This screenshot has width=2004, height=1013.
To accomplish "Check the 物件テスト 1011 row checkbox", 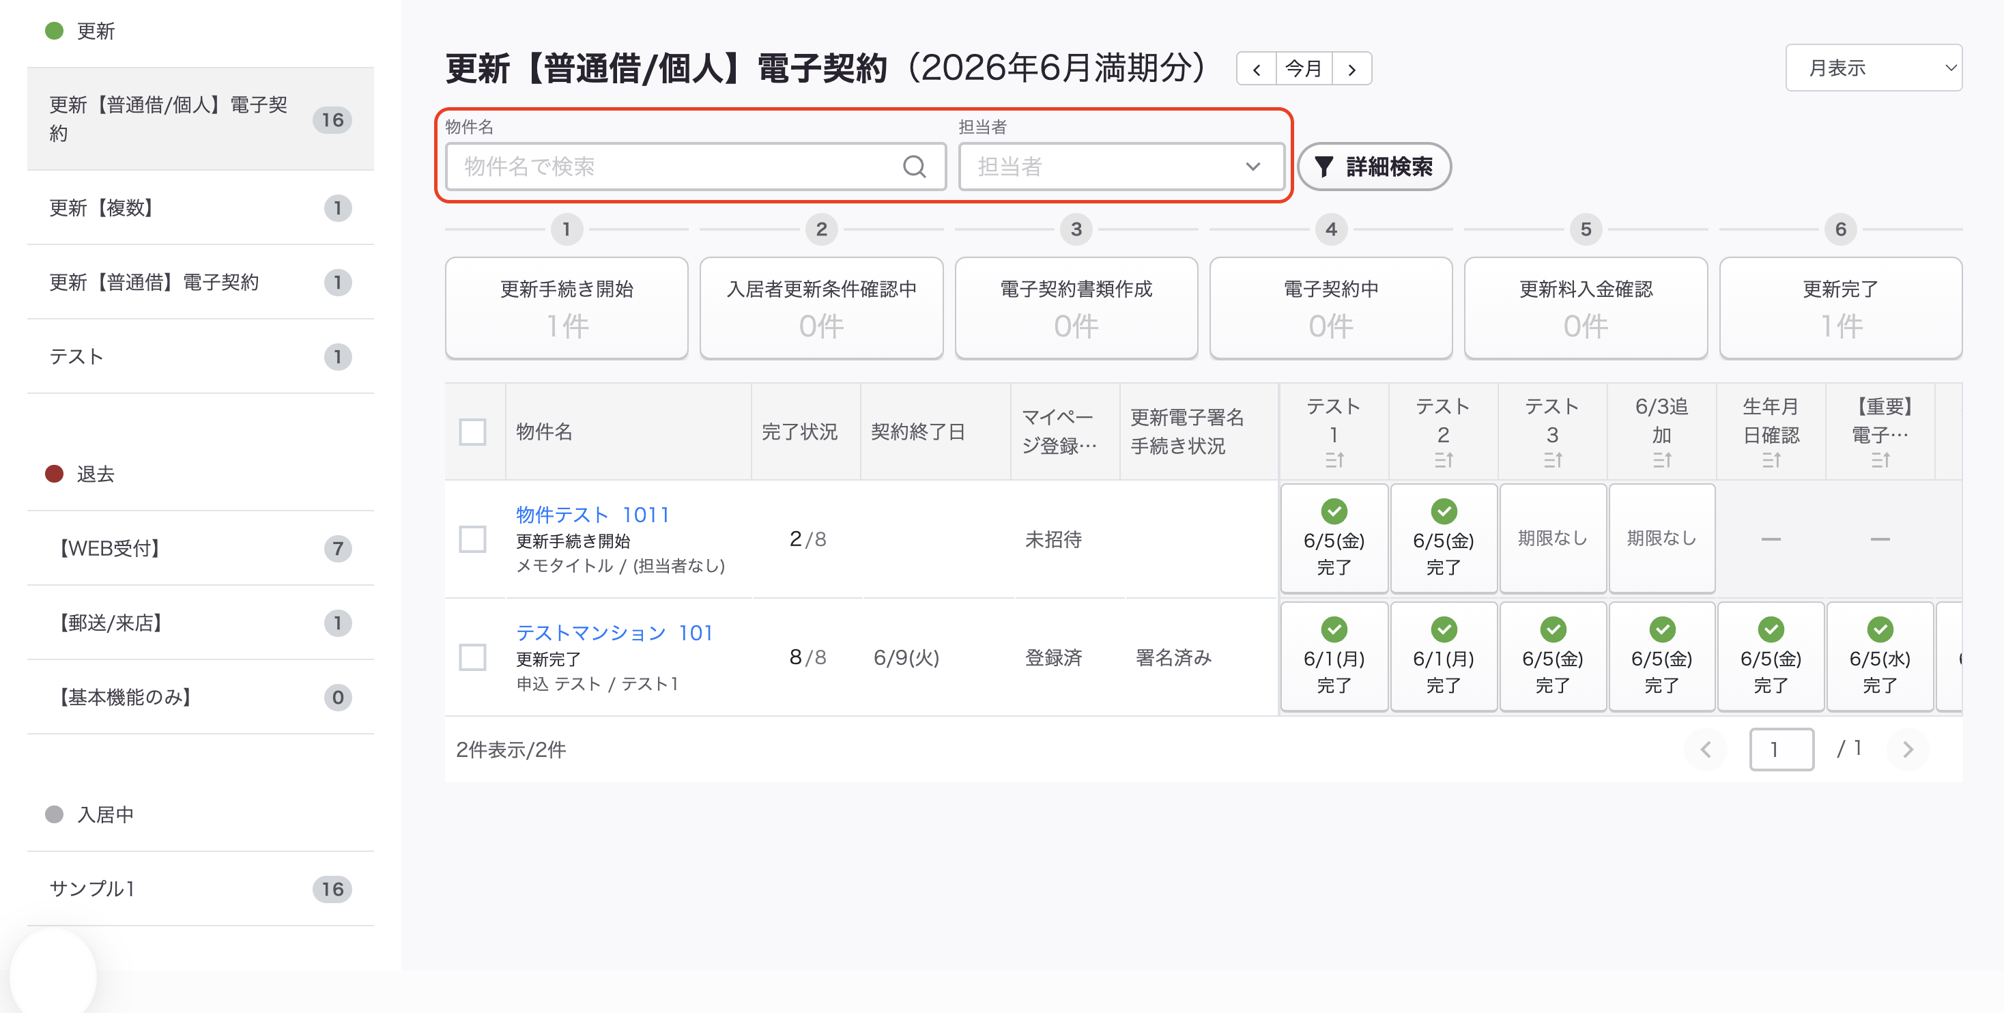I will (x=472, y=539).
